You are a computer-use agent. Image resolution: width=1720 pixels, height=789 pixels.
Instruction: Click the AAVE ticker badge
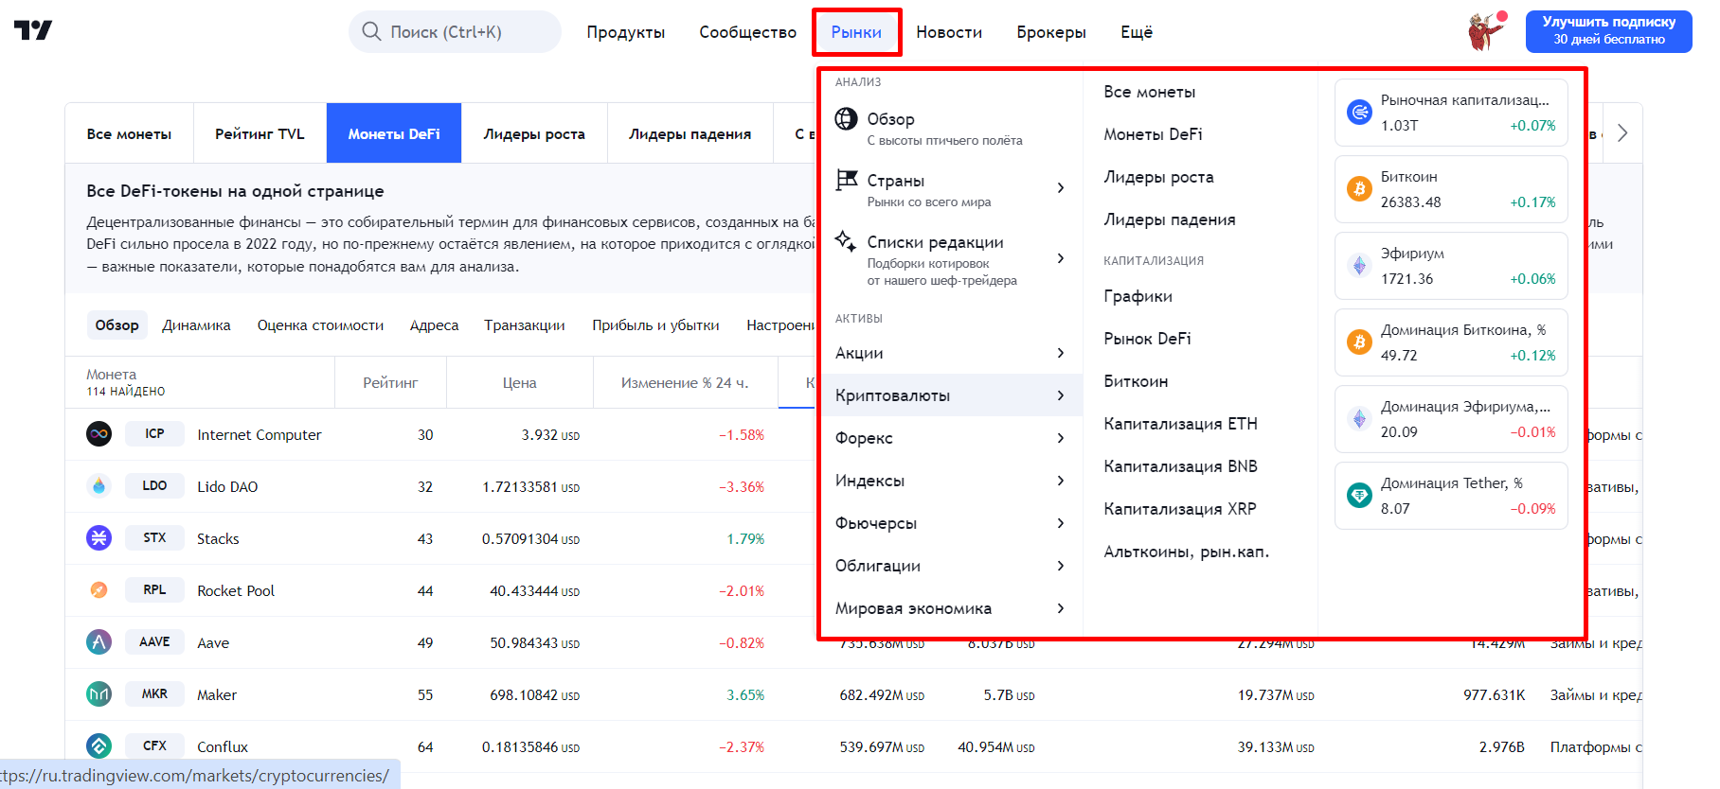(x=154, y=642)
